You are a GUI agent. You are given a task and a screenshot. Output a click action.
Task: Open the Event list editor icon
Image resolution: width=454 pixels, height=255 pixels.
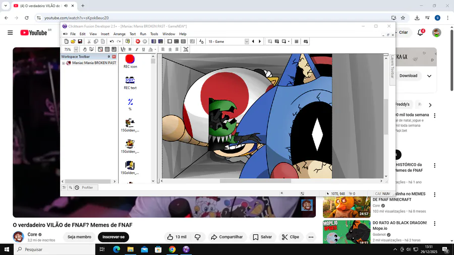pyautogui.click(x=183, y=42)
